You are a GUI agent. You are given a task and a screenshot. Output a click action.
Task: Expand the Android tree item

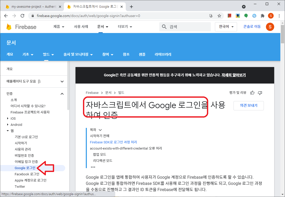pos(8,125)
